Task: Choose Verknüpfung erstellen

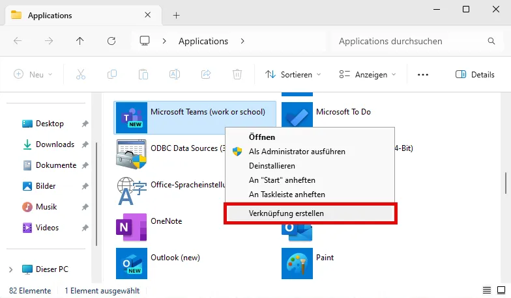Action: tap(310, 213)
